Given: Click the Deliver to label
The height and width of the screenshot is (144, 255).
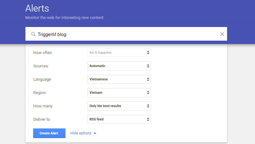Looking at the screenshot, I should [42, 119].
